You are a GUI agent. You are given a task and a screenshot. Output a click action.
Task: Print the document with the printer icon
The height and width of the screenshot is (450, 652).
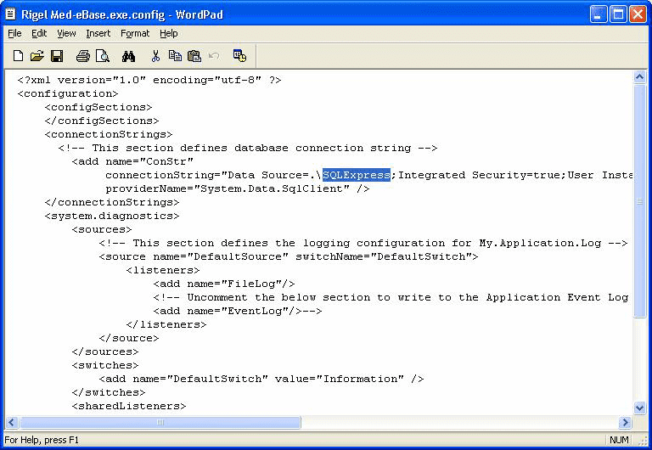tap(82, 56)
